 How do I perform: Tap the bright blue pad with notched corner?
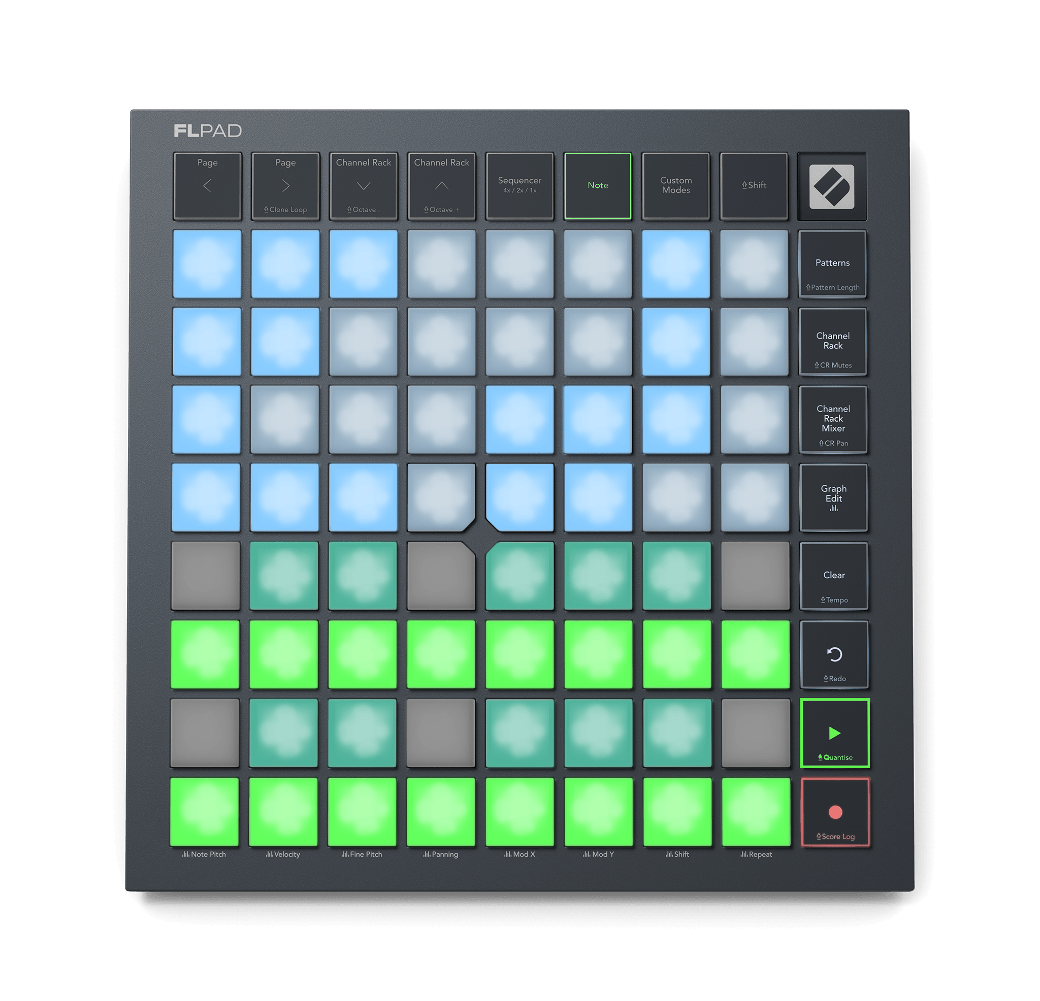click(x=520, y=497)
